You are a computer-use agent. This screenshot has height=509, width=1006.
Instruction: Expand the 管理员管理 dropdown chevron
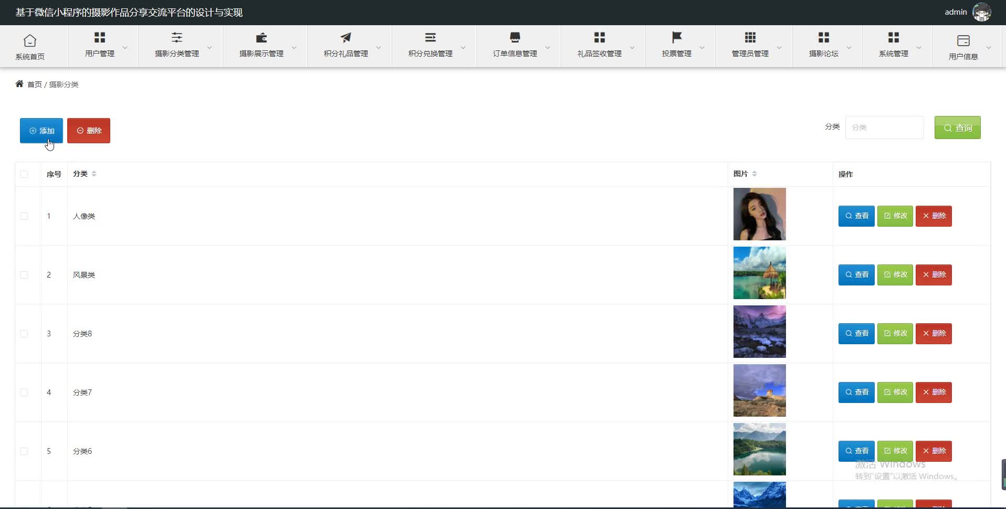(x=779, y=47)
